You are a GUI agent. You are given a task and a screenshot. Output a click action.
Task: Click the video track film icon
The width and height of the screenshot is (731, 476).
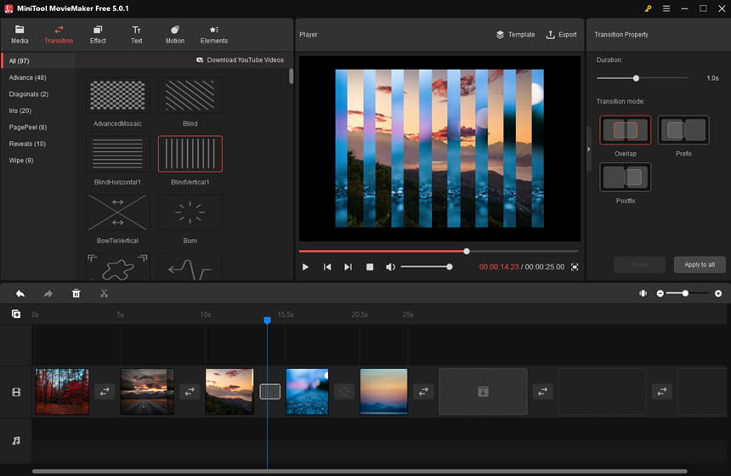tap(16, 392)
